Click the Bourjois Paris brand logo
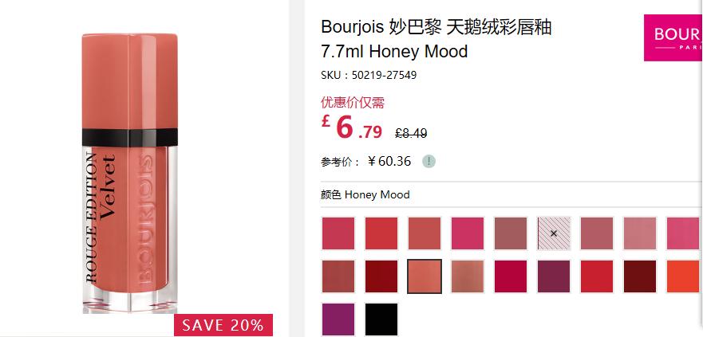This screenshot has width=703, height=337. pyautogui.click(x=673, y=37)
